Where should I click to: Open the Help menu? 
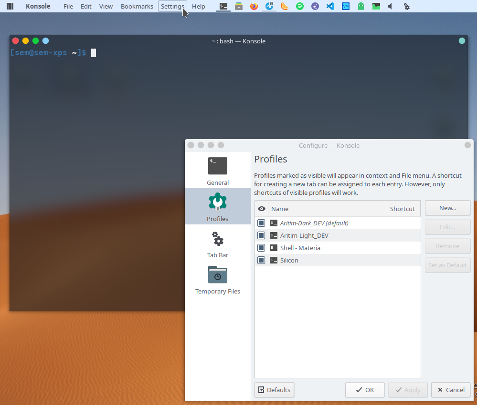pos(198,6)
